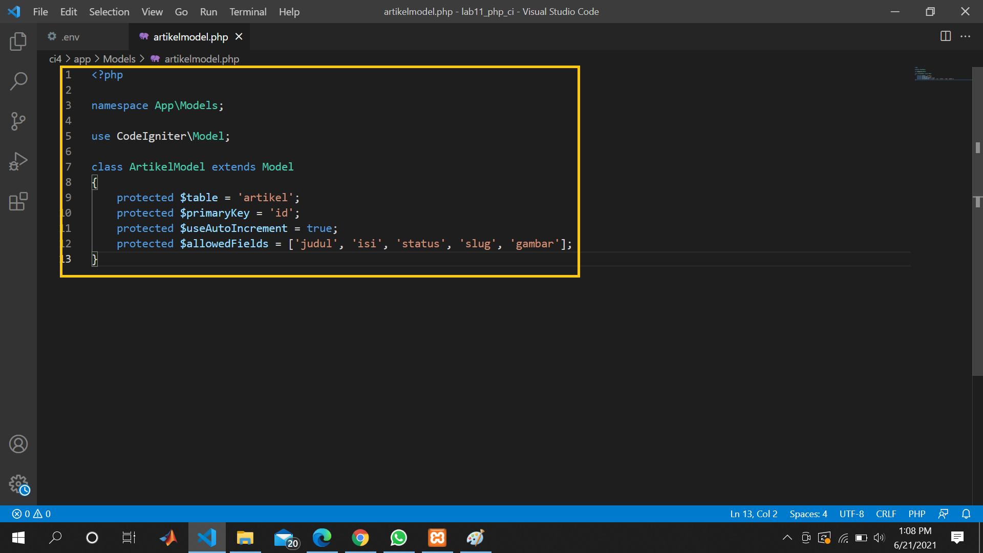Open the Terminal menu
The height and width of the screenshot is (553, 983).
click(x=248, y=11)
